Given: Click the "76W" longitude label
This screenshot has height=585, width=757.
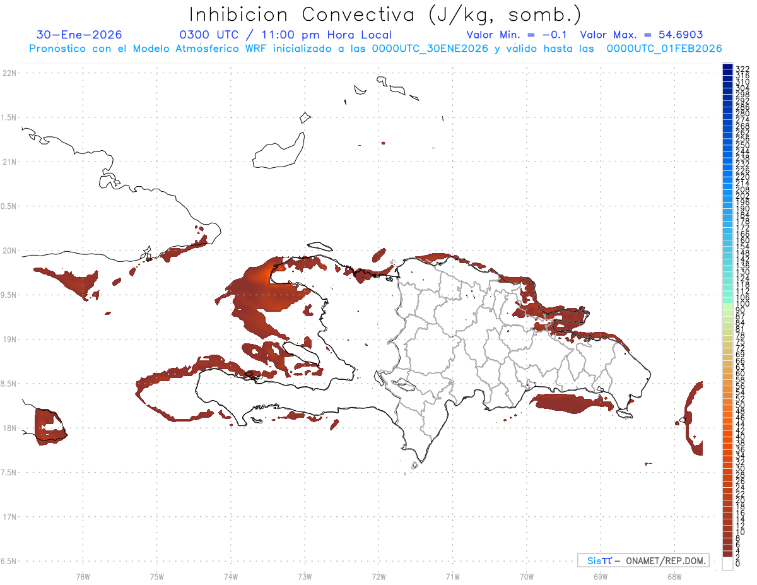Looking at the screenshot, I should [83, 576].
